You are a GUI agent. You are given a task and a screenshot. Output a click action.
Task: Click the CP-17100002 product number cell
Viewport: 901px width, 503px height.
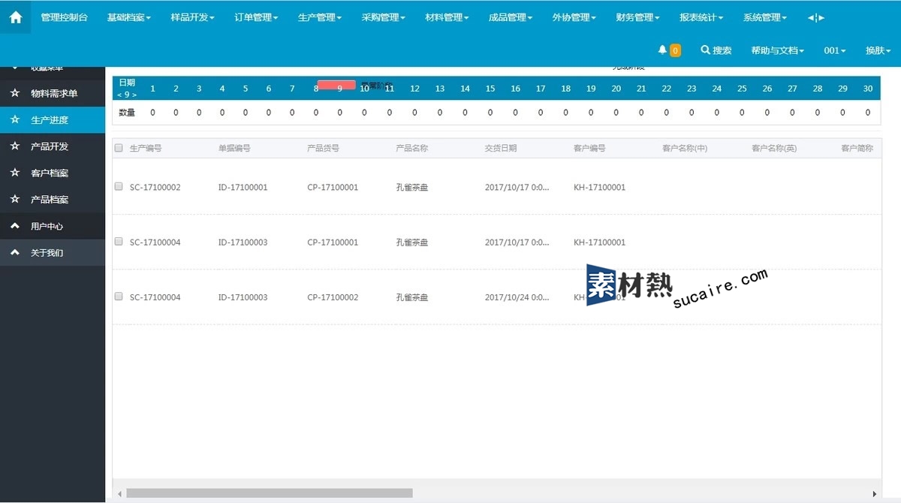coord(333,297)
